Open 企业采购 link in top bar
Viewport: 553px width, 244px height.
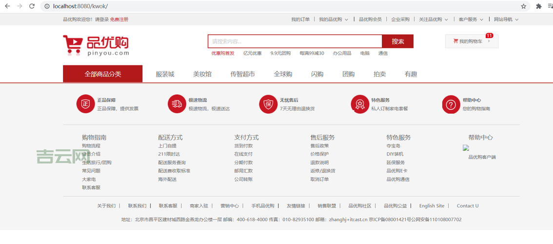(x=400, y=20)
